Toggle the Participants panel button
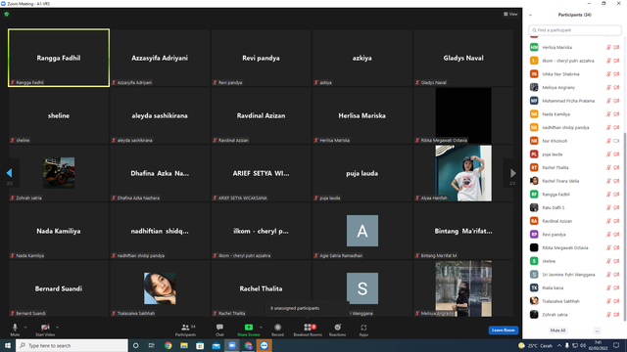This screenshot has height=352, width=627. click(185, 330)
